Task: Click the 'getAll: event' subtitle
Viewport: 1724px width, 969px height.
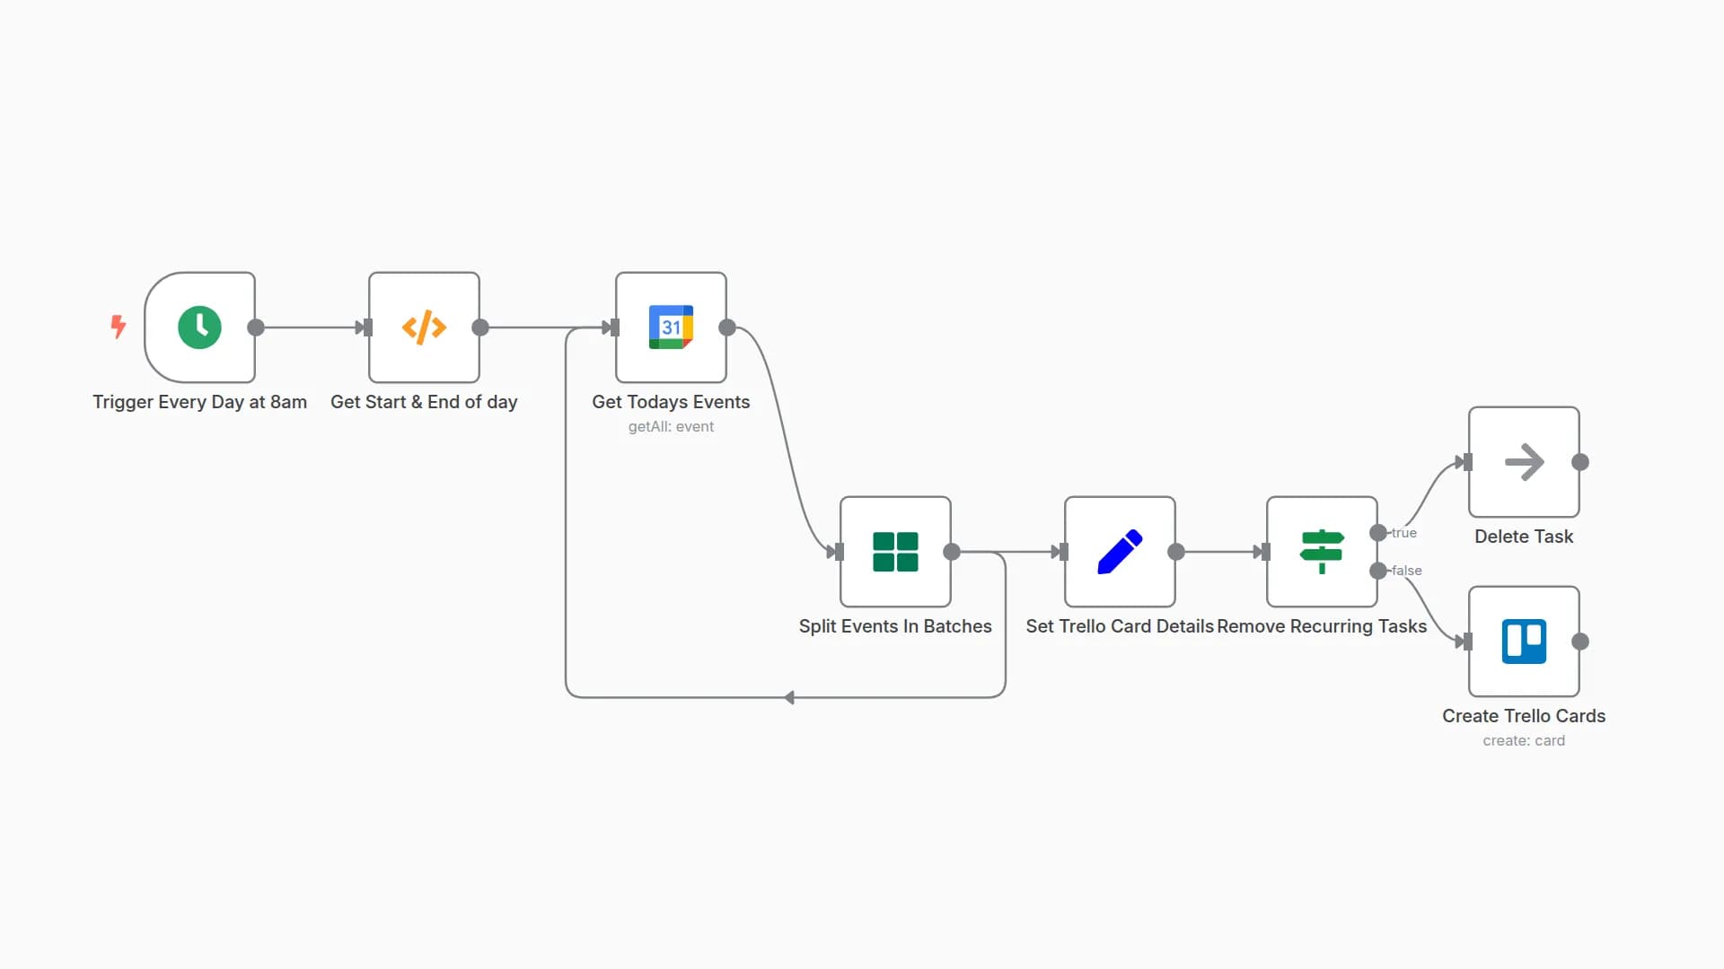Action: tap(671, 427)
